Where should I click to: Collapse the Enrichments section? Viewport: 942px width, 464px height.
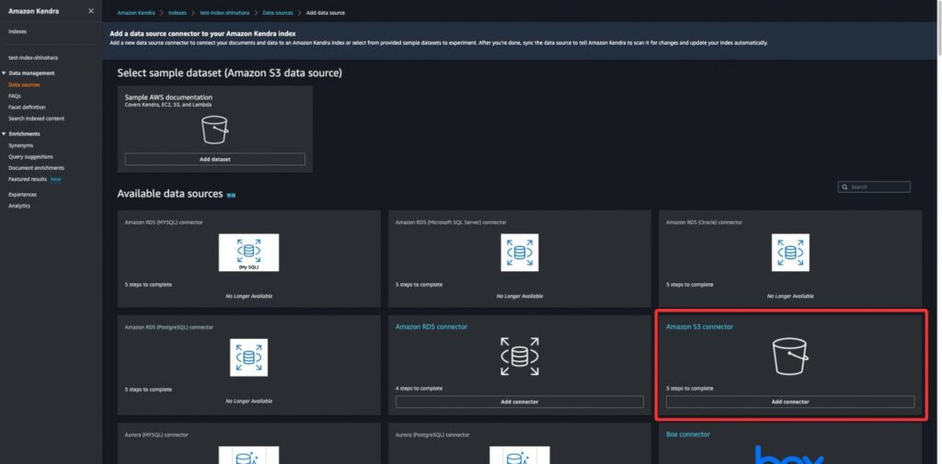click(x=4, y=134)
